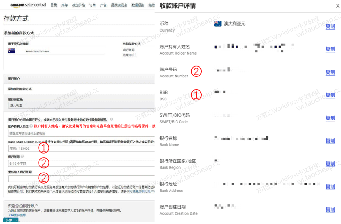Click the 账户号码 field label

point(168,70)
